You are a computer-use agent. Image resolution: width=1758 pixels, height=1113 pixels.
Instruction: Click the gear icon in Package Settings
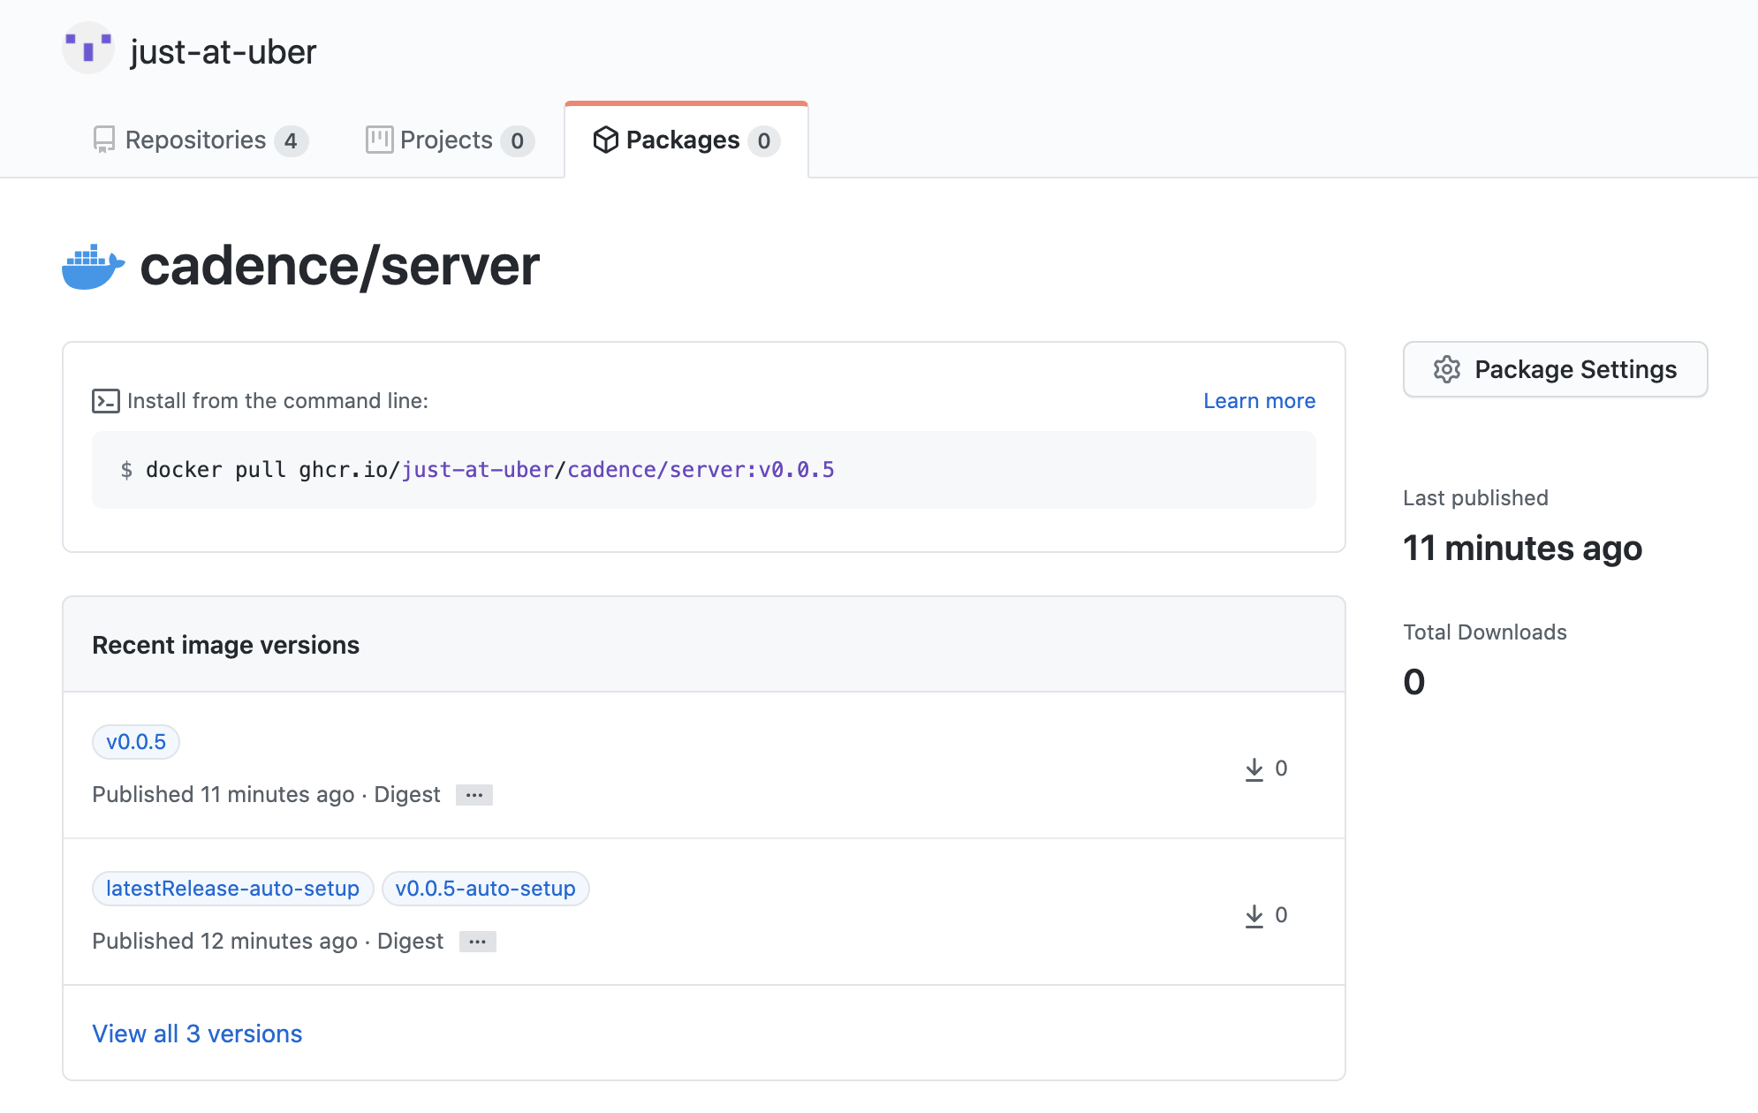(1446, 369)
